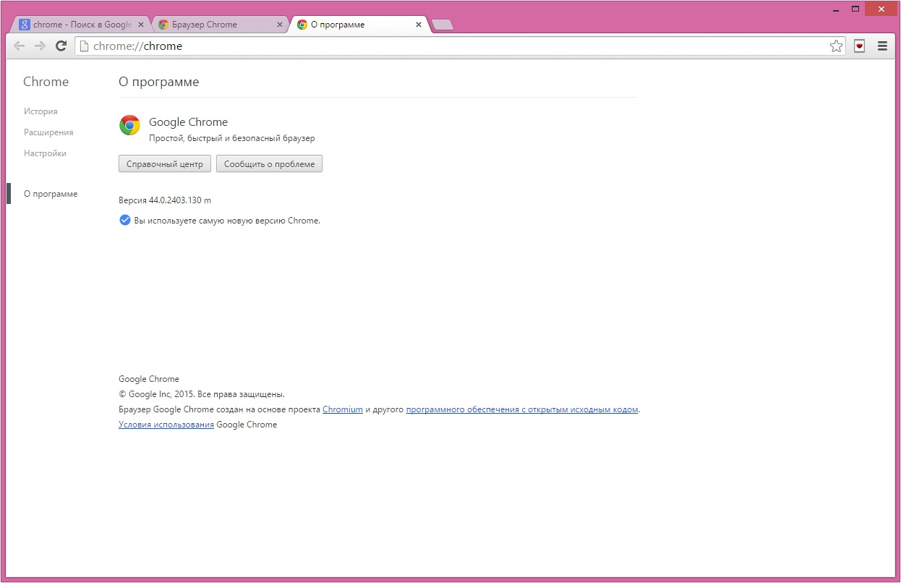Maximize the Chrome window
Screen dimensions: 901x583
[855, 9]
